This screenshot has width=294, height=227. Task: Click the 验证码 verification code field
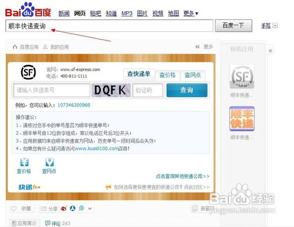pyautogui.click(x=148, y=90)
